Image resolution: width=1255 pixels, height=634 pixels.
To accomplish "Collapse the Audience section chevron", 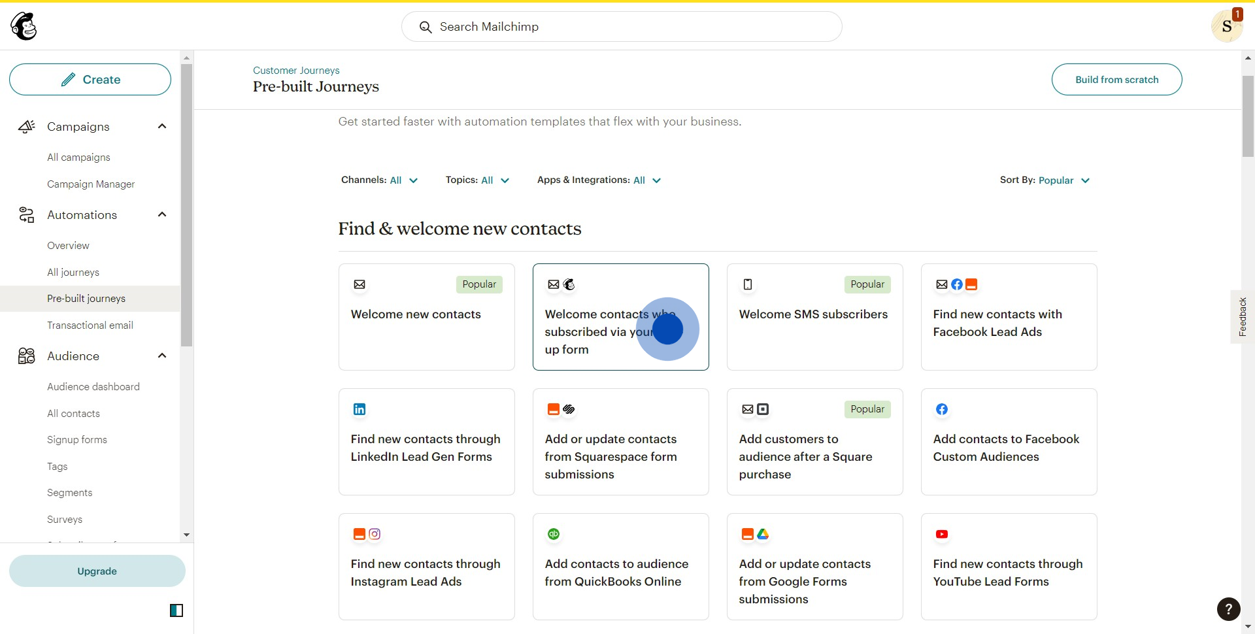I will 162,356.
